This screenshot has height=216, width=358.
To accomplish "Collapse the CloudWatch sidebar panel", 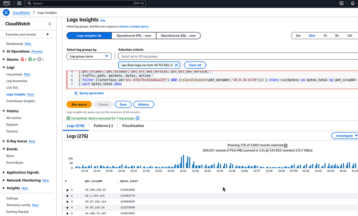I will 50,24.
